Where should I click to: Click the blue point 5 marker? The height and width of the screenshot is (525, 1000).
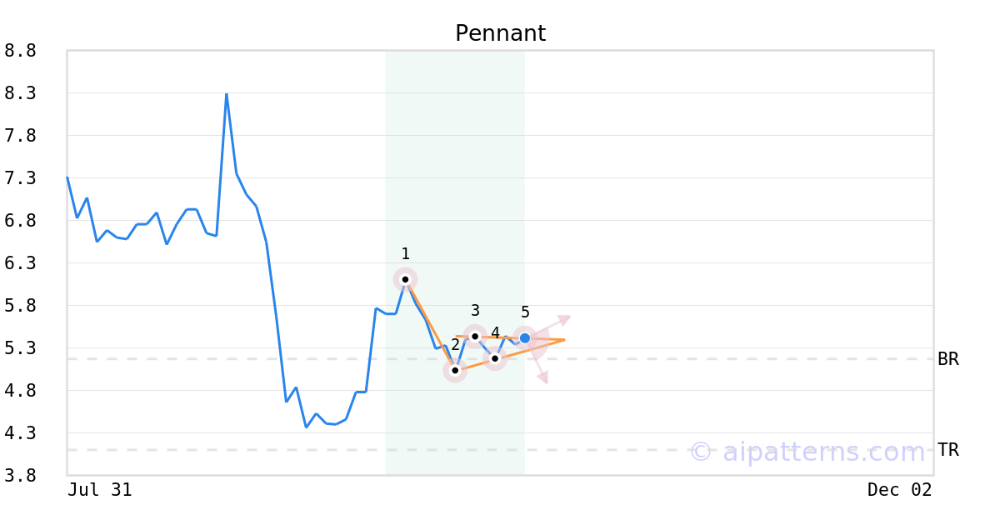pos(525,337)
